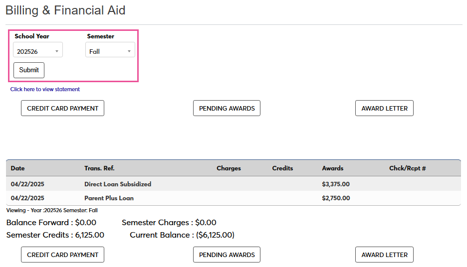Click the Awards column header
467x267 pixels.
tap(333, 168)
